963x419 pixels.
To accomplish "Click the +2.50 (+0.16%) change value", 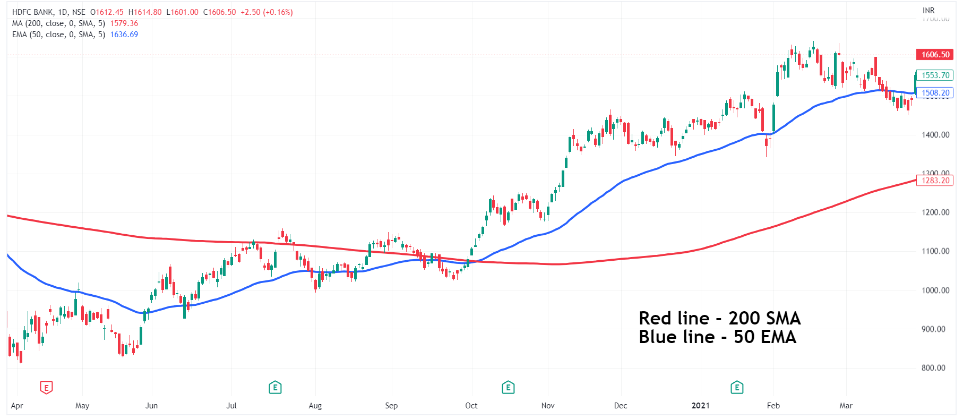I will tap(266, 12).
